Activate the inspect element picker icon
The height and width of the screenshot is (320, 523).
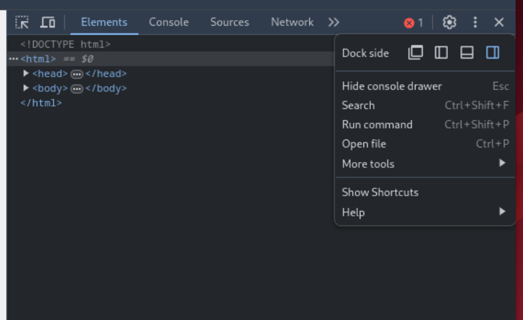pyautogui.click(x=22, y=23)
